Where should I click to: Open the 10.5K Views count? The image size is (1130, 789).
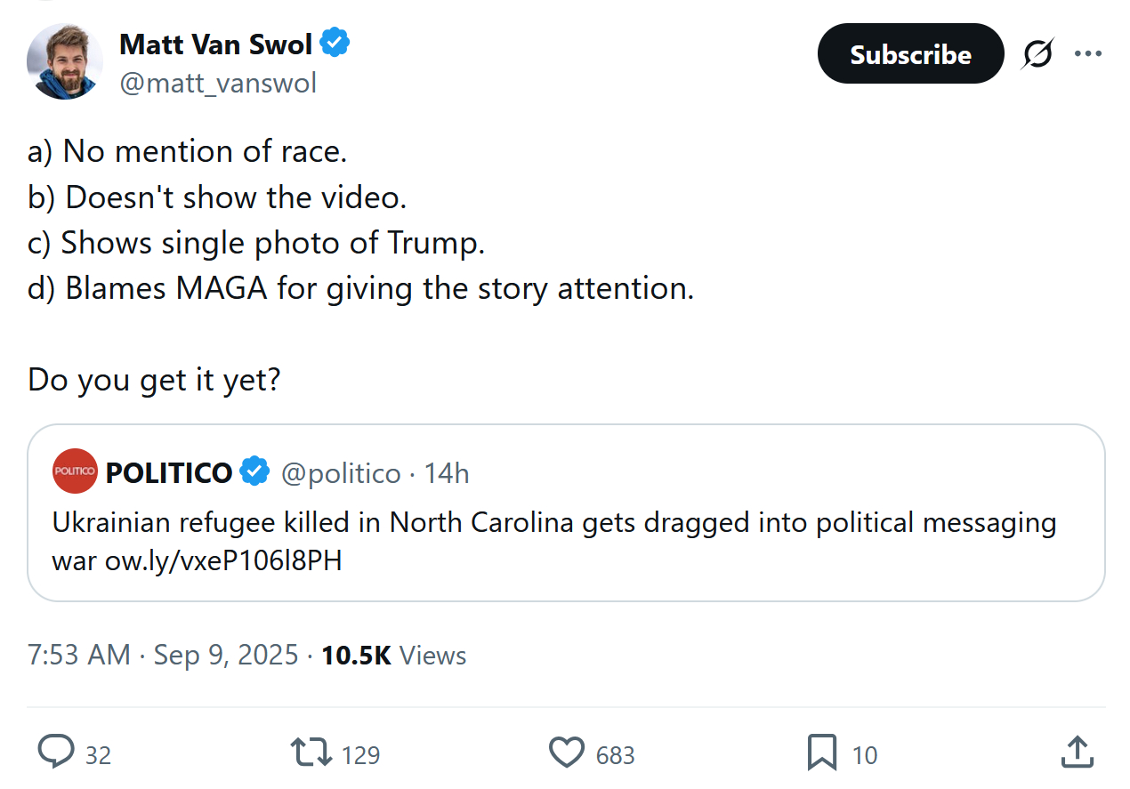393,656
